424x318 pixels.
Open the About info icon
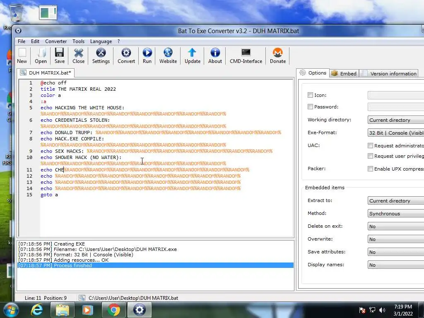click(215, 56)
